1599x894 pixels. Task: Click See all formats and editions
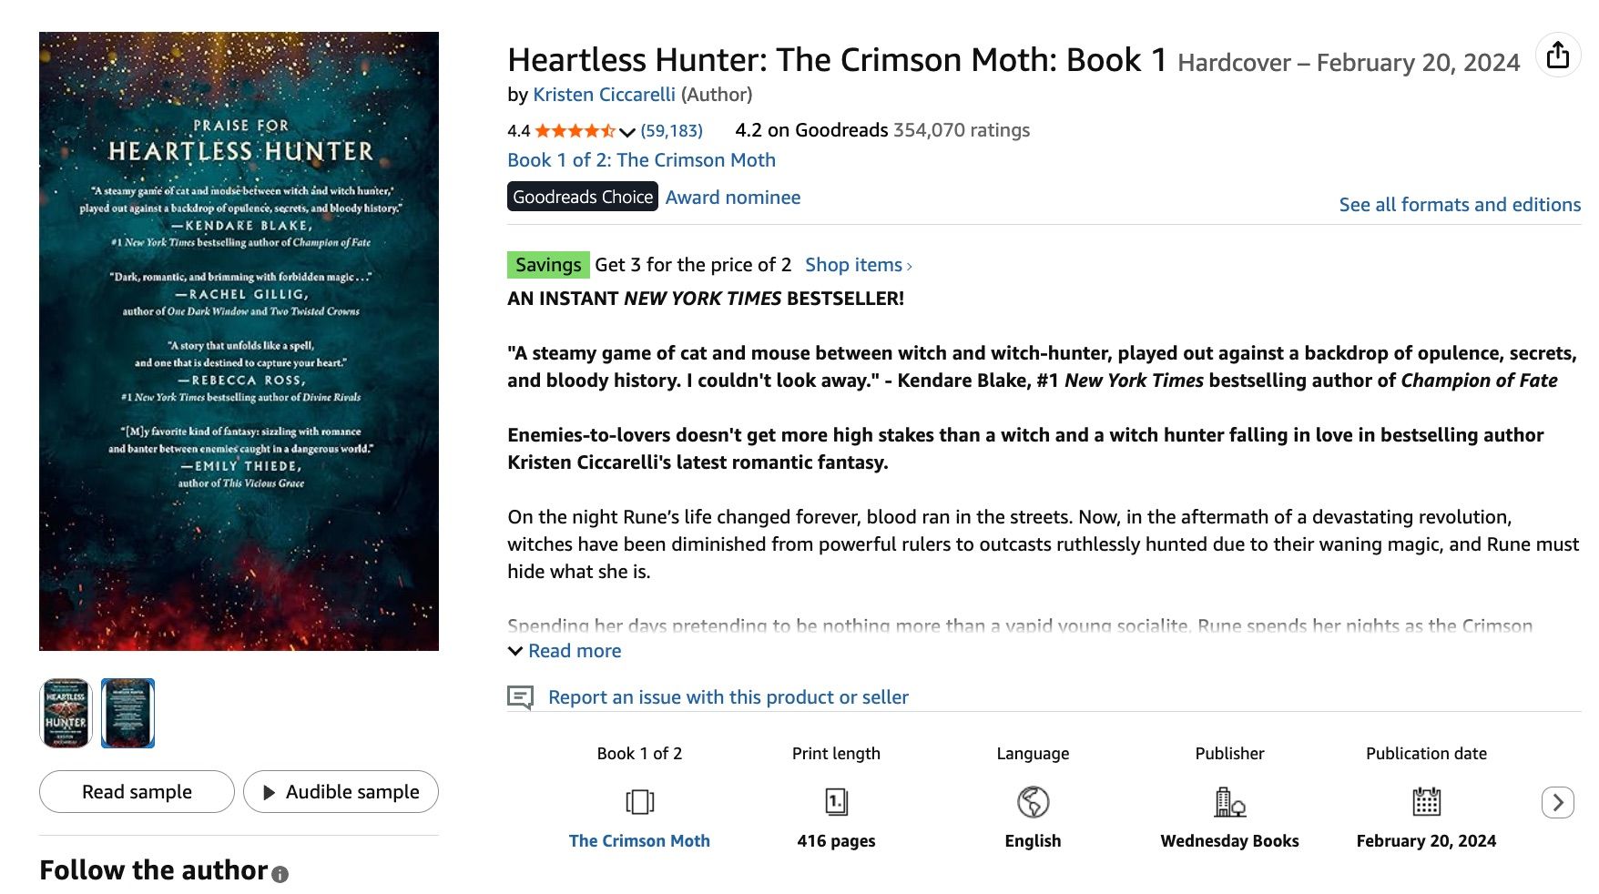pyautogui.click(x=1458, y=204)
